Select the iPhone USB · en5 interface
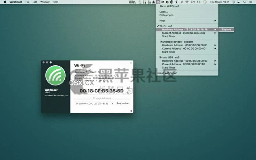 pos(187,57)
